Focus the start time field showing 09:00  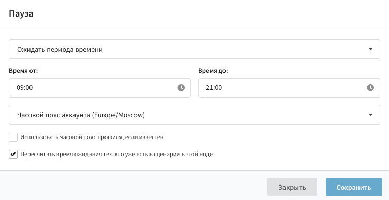(100, 88)
